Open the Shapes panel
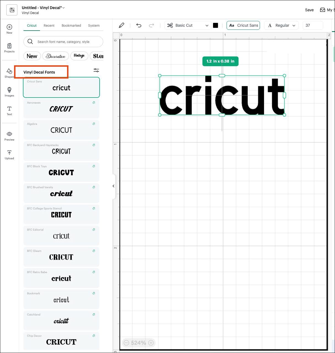Screen dimensions: 335x353 point(9,71)
